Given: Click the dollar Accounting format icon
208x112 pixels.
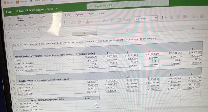Looking at the screenshot, I should [162, 17].
